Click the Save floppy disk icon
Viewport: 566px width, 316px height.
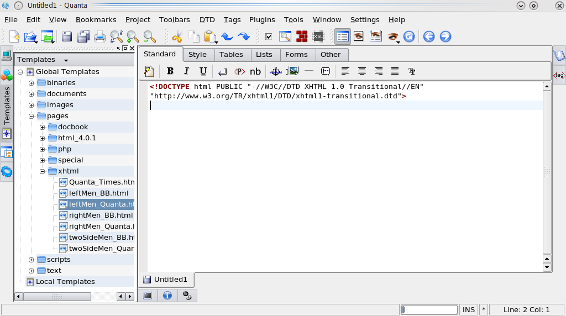(x=67, y=36)
